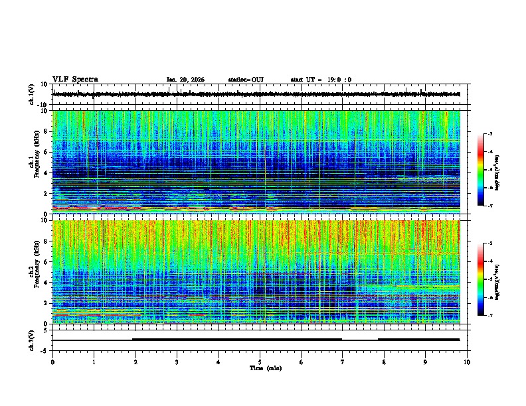Click the "station=OUI" label

[x=246, y=80]
